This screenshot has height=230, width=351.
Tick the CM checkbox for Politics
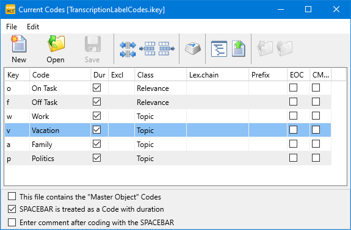[x=316, y=158]
